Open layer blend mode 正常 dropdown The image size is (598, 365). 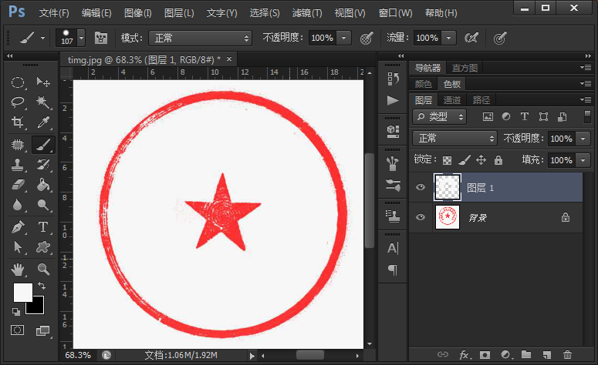[x=454, y=138]
